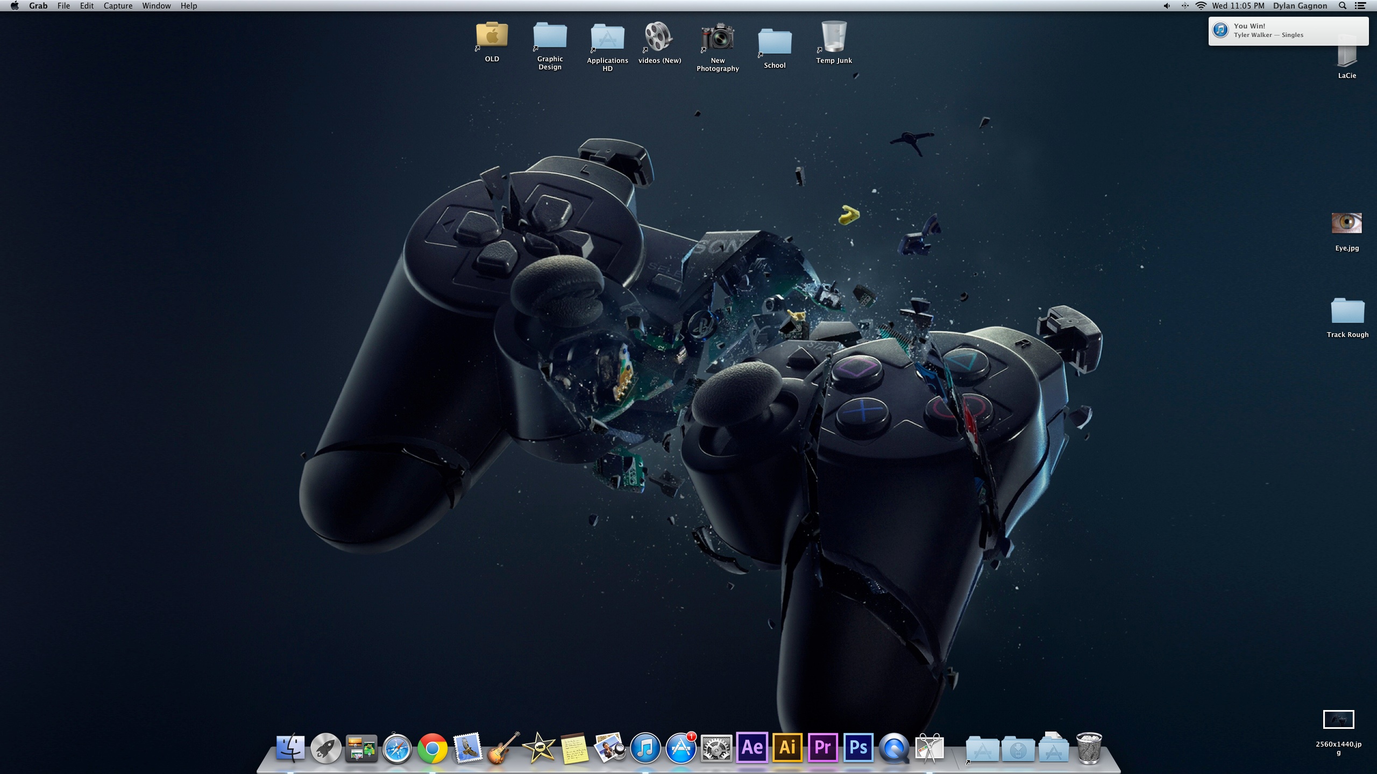
Task: Open App Store with update badge
Action: pyautogui.click(x=681, y=748)
